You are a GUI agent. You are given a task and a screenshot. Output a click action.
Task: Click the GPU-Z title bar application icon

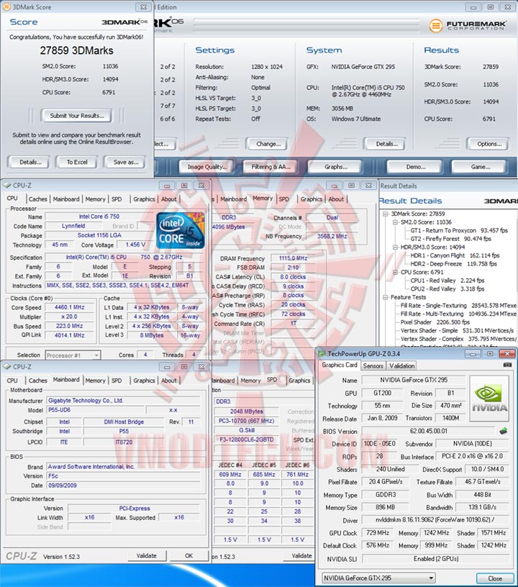click(321, 354)
